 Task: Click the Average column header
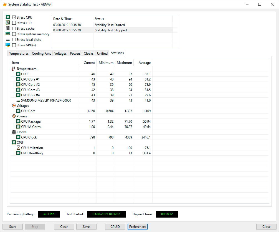143,63
